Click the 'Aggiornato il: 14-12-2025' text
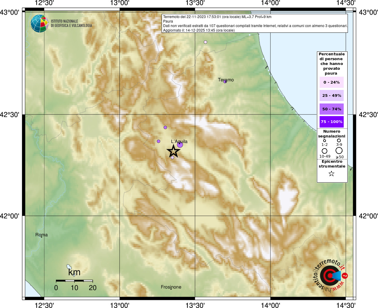 (199, 30)
